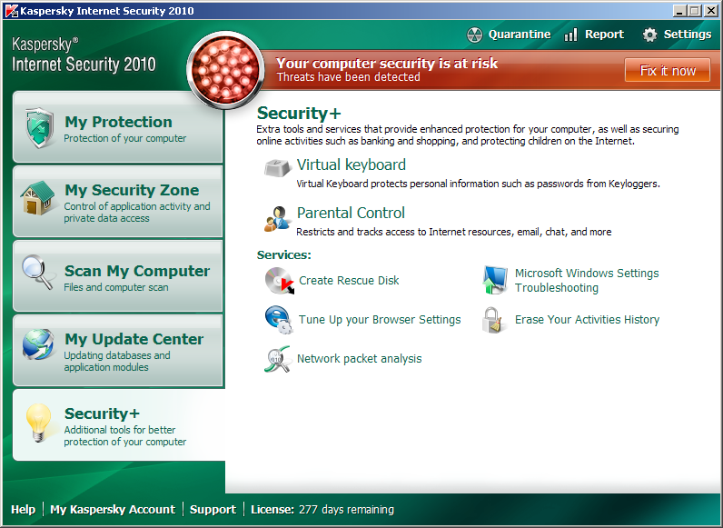Click the Security+ light bulb icon

[39, 423]
